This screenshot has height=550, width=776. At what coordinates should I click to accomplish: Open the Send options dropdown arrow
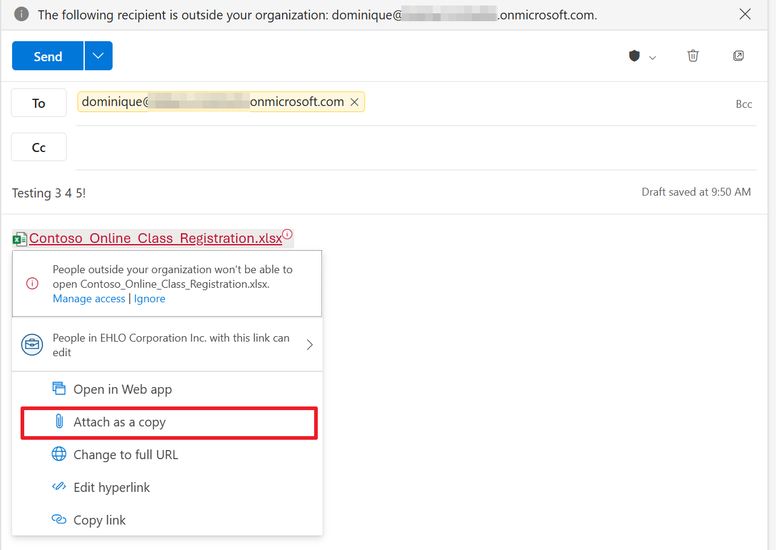point(97,56)
